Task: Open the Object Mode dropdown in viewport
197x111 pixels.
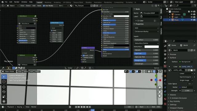Action: (x=9, y=72)
